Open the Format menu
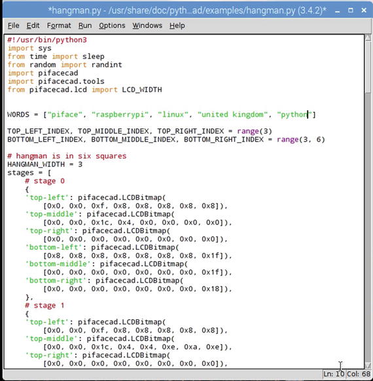 coord(59,26)
